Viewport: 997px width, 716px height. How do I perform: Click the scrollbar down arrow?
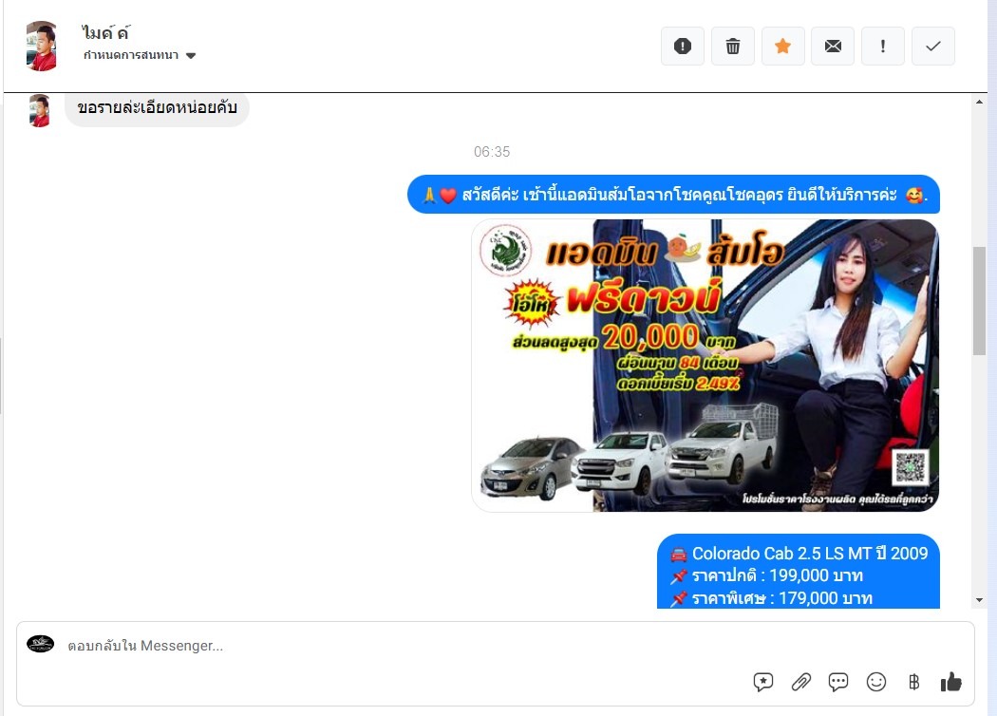979,599
